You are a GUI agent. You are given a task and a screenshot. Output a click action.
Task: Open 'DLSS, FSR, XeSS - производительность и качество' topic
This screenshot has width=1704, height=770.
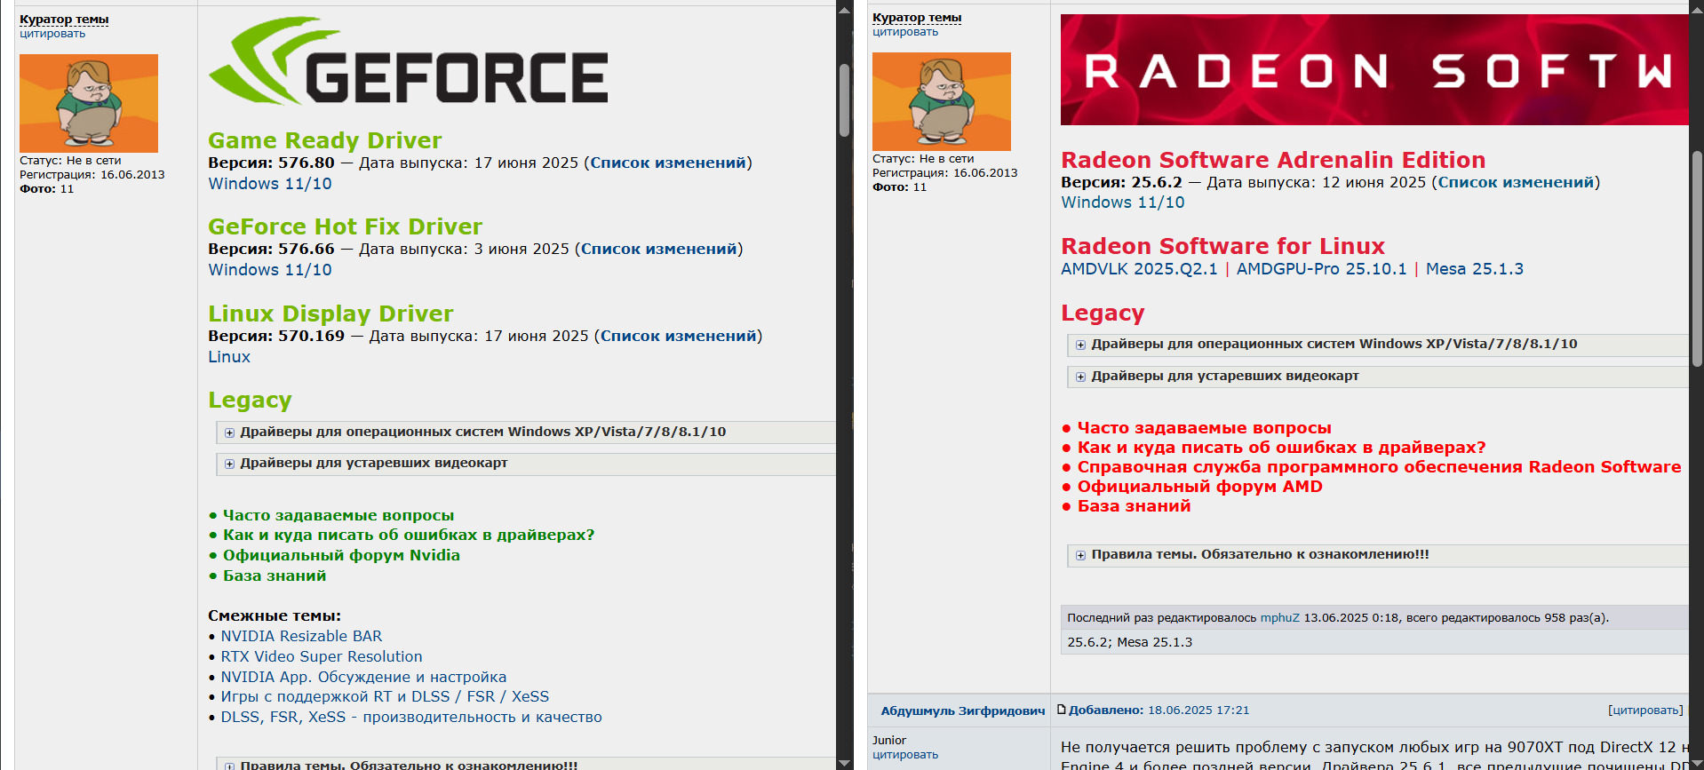[411, 717]
